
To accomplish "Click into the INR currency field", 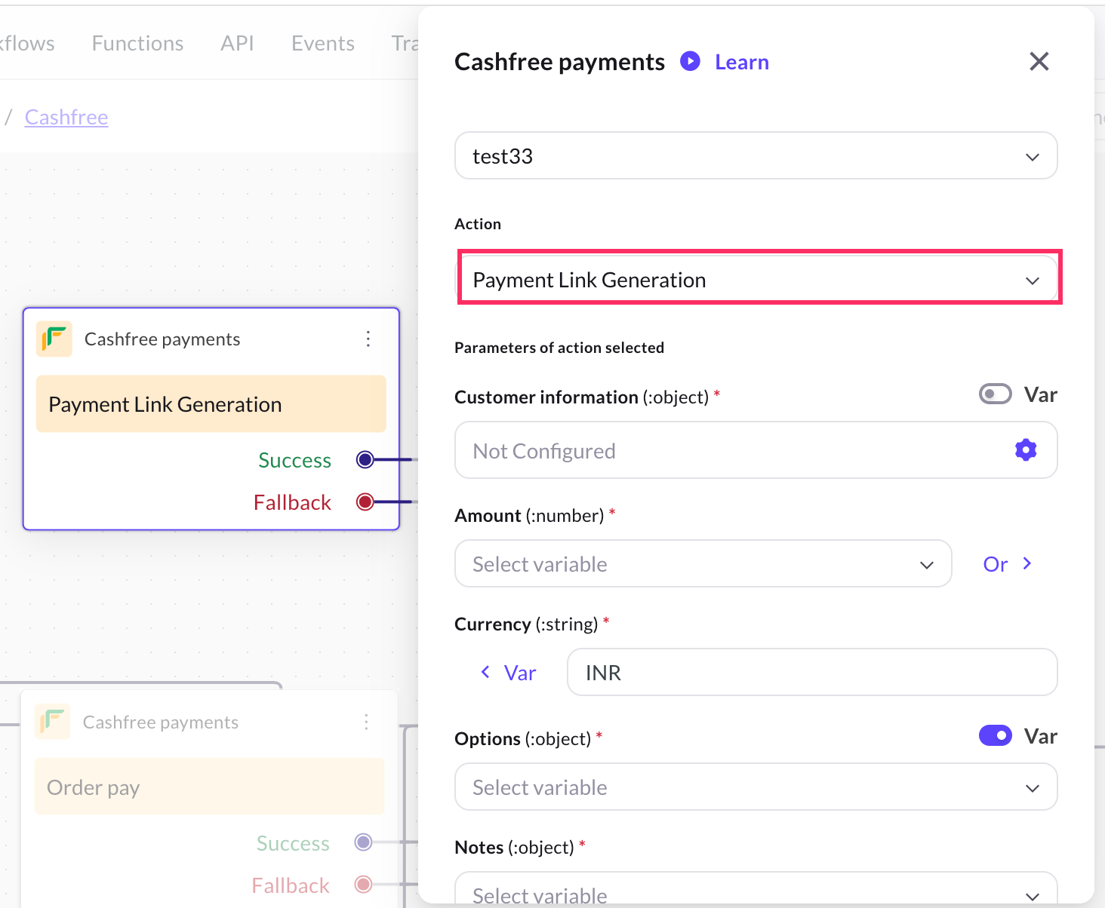I will (x=811, y=672).
